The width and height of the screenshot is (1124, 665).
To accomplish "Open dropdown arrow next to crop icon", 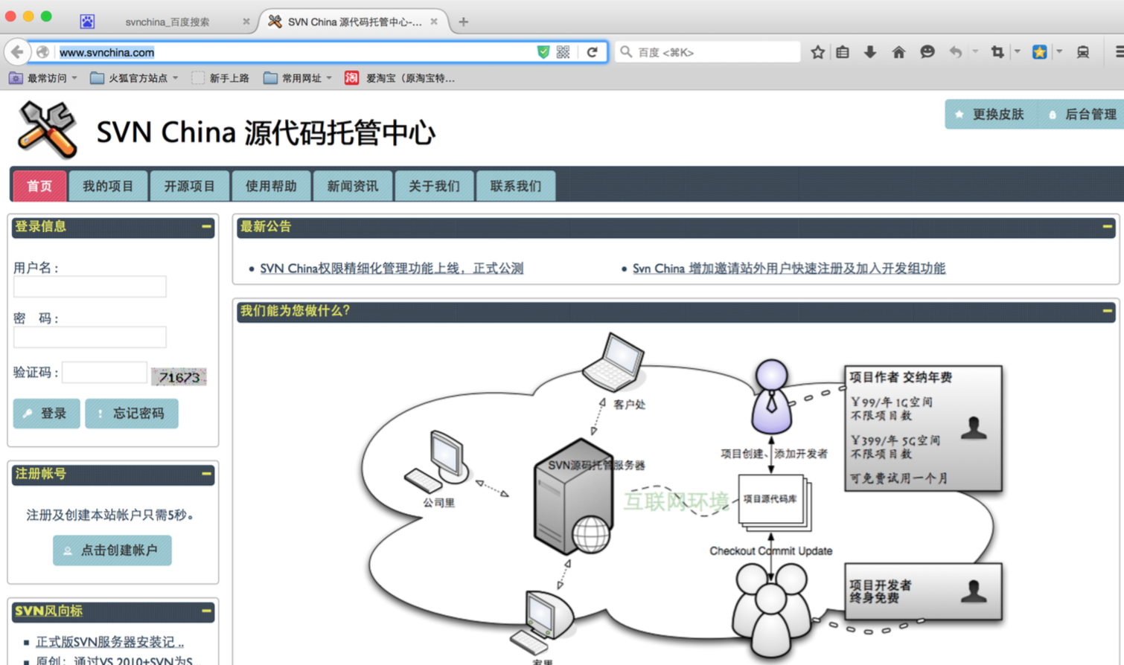I will pyautogui.click(x=1017, y=52).
